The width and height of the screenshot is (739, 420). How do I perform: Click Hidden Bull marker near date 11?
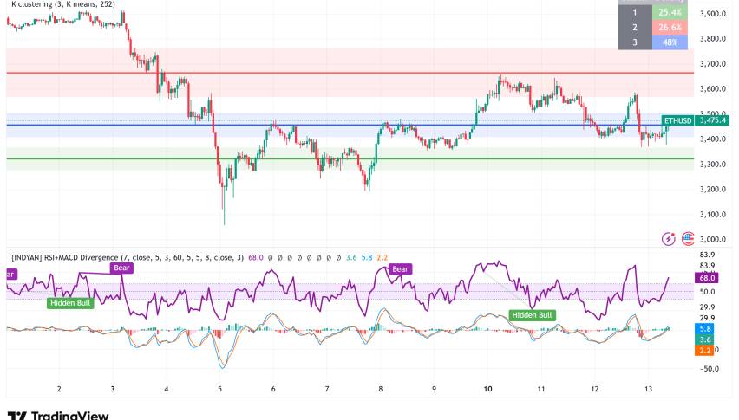pyautogui.click(x=533, y=314)
